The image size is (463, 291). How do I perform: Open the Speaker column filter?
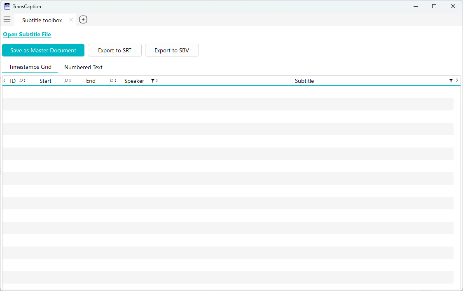point(153,81)
